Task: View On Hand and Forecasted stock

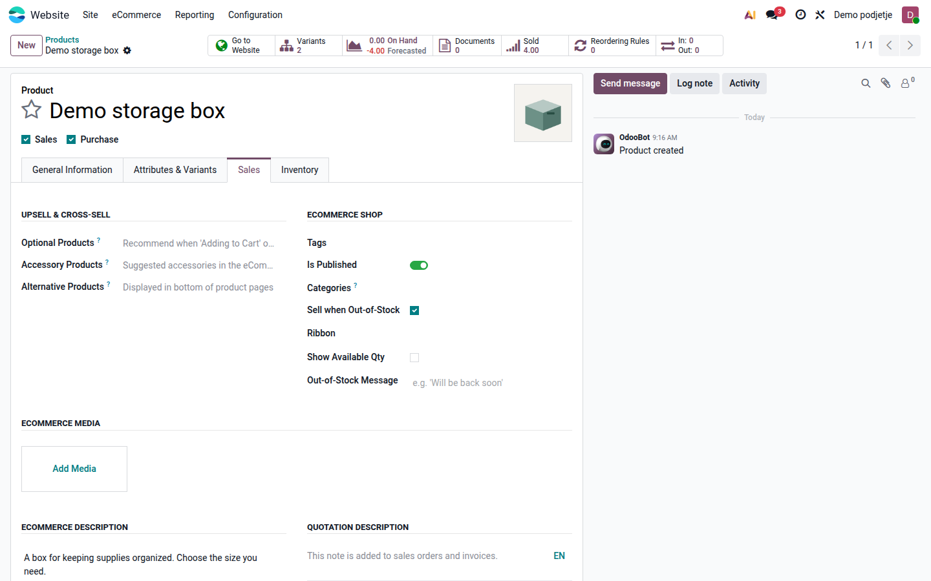Action: (x=388, y=45)
